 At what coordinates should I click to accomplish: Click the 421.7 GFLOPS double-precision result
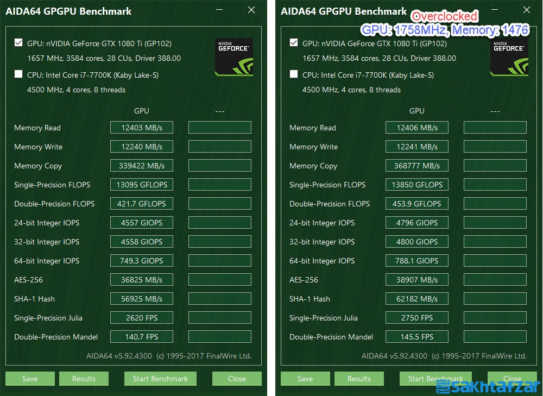142,204
